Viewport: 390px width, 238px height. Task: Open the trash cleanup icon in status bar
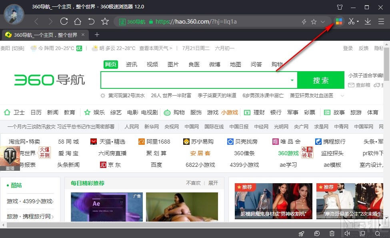click(x=332, y=233)
